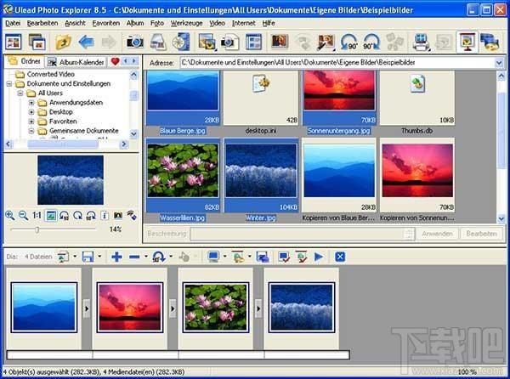Open dropdown arrow next to save icon
The width and height of the screenshot is (510, 379).
pos(99,257)
